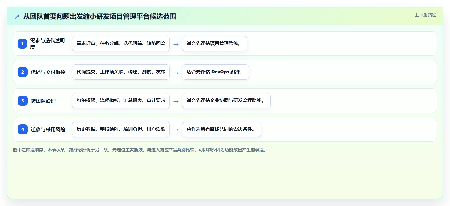Click the arrow after 用户活跃 box
450x206 pixels.
pos(176,130)
